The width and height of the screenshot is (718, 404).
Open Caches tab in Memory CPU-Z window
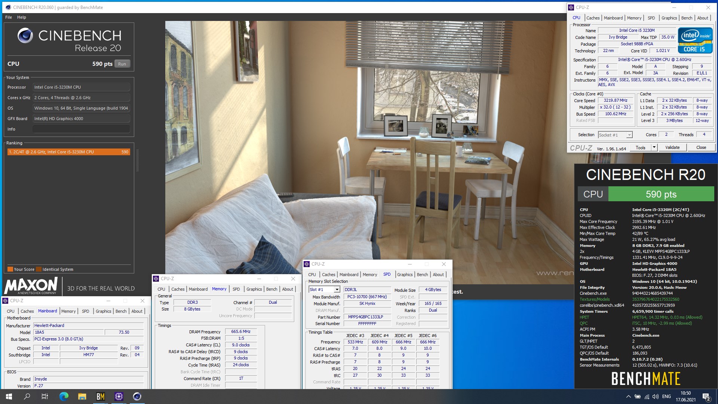pyautogui.click(x=178, y=289)
